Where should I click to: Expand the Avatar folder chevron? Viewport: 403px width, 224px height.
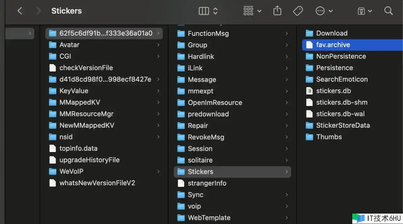click(x=158, y=45)
